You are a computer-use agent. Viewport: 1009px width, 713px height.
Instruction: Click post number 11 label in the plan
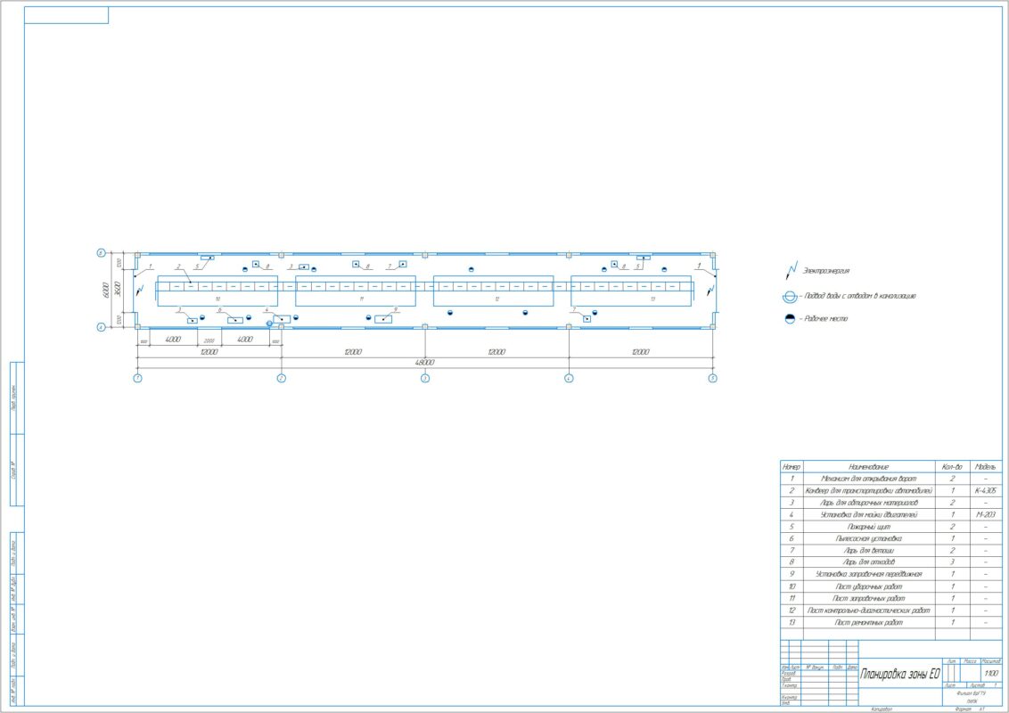362,299
